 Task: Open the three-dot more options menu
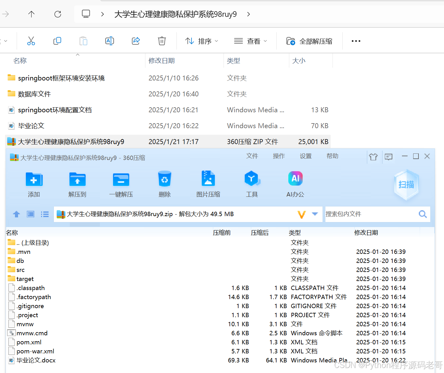(356, 41)
